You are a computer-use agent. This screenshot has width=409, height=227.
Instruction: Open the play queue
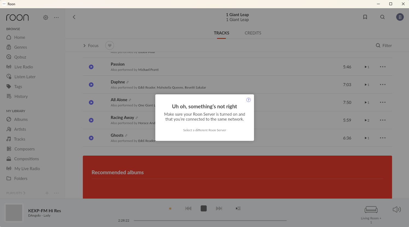click(238, 208)
